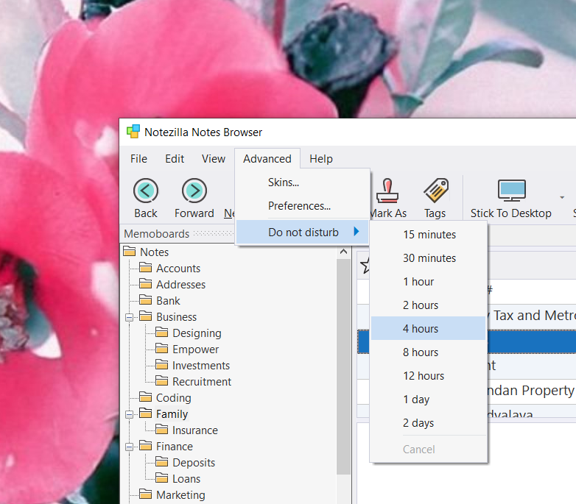Open the Edit menu
The image size is (576, 504).
(x=175, y=159)
